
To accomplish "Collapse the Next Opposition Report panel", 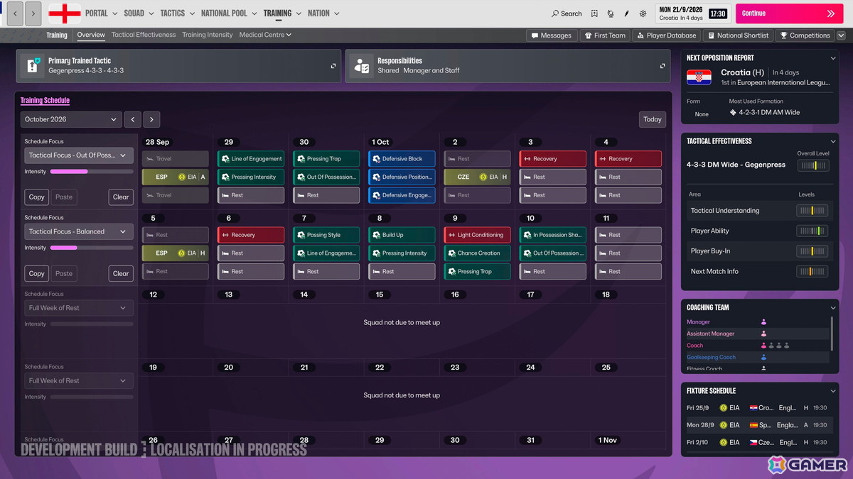I will 832,58.
